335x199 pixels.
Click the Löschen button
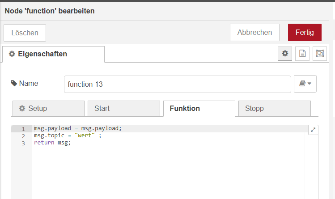(25, 33)
